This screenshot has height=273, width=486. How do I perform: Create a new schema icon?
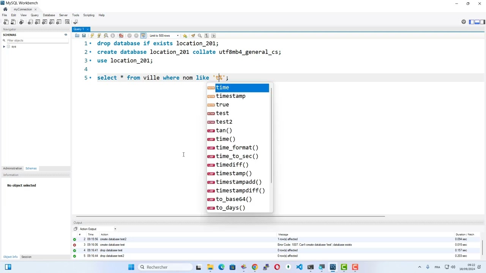(30, 22)
